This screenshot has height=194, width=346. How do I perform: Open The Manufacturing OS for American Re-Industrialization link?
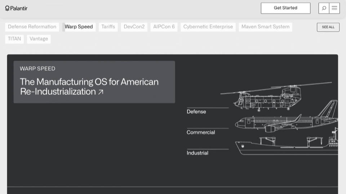(x=89, y=87)
